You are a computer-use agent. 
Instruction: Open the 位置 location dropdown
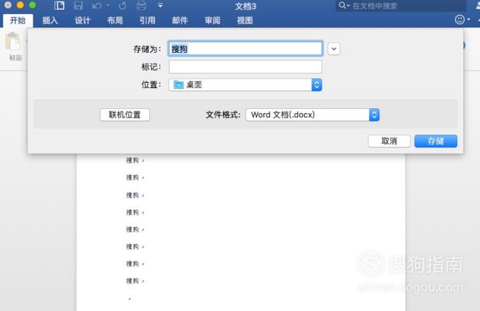pos(245,85)
